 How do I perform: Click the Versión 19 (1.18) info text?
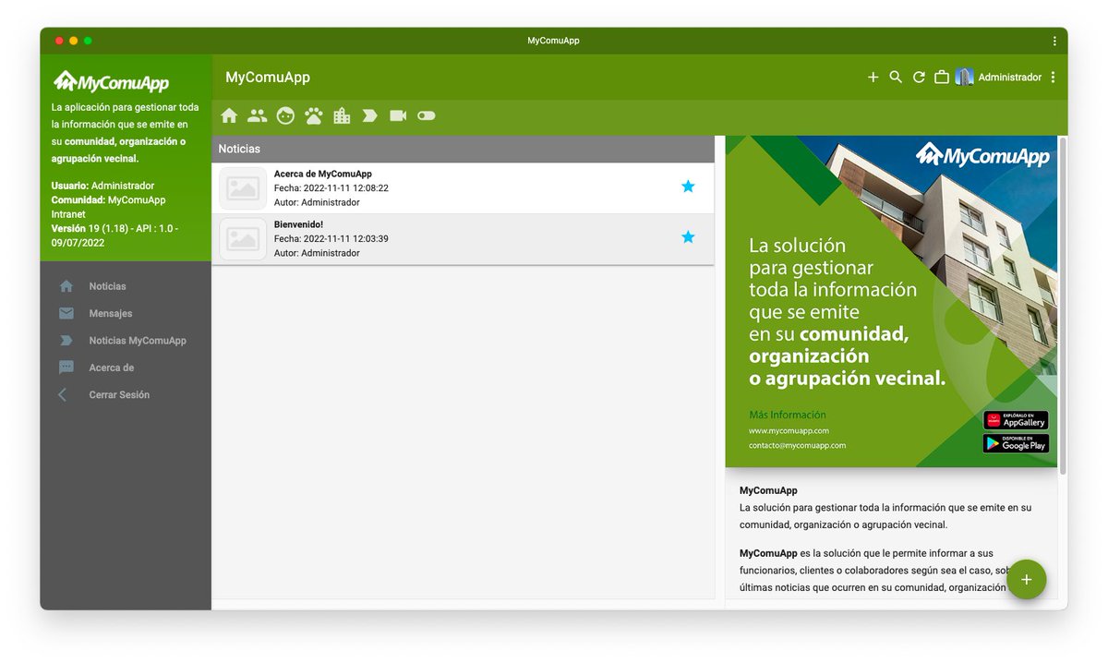tap(114, 235)
